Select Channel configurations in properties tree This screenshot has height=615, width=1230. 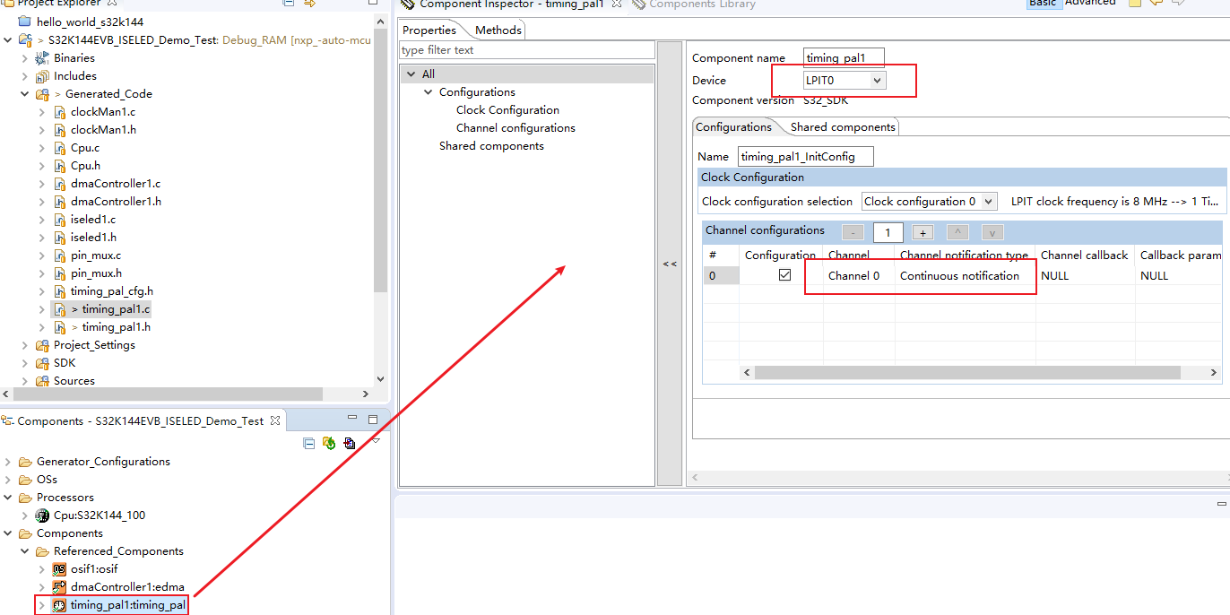coord(515,128)
